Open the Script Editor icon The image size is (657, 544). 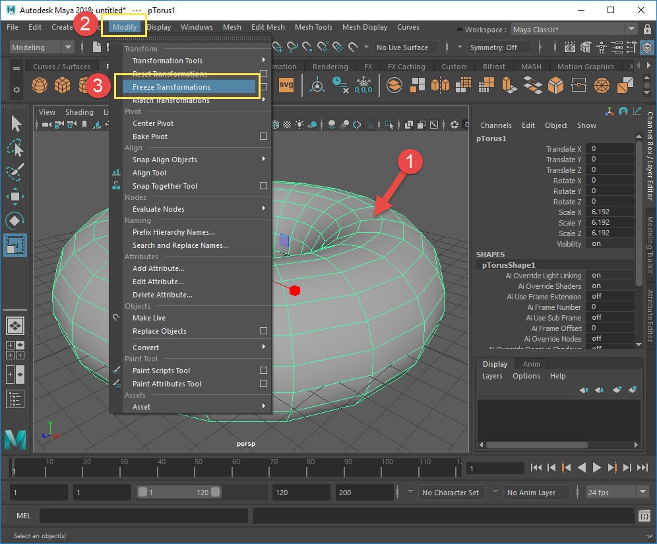click(x=644, y=516)
